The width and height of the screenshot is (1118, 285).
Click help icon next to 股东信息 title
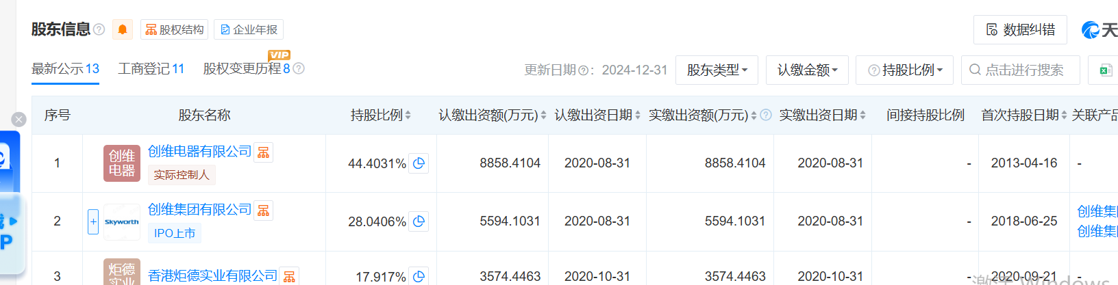[x=99, y=29]
